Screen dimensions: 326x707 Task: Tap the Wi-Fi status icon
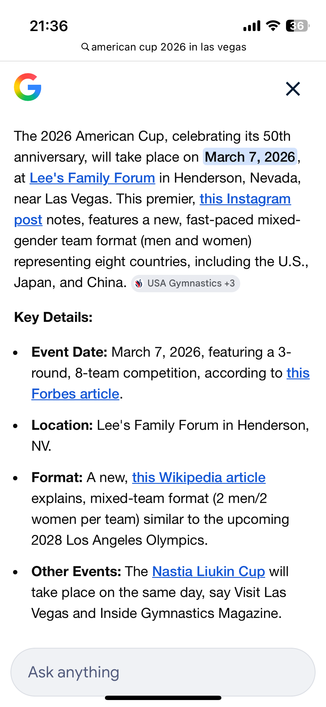(273, 26)
